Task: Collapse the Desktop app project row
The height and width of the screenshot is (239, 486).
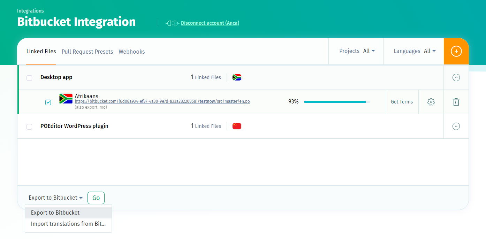Action: coord(456,78)
